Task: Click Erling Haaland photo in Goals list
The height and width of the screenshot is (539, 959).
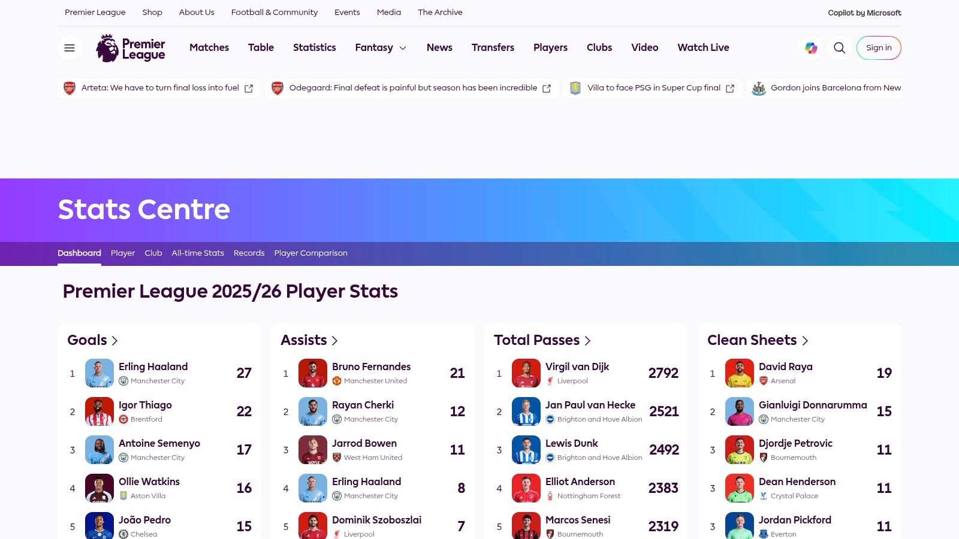Action: [99, 373]
